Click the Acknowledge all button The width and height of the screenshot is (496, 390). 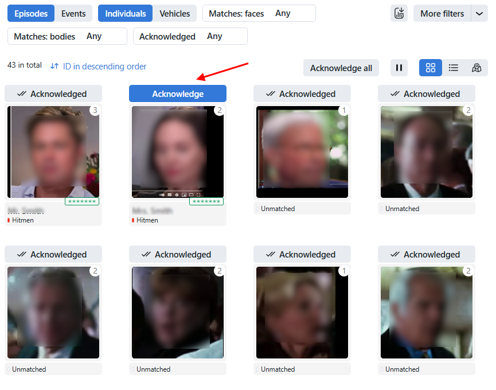(341, 68)
